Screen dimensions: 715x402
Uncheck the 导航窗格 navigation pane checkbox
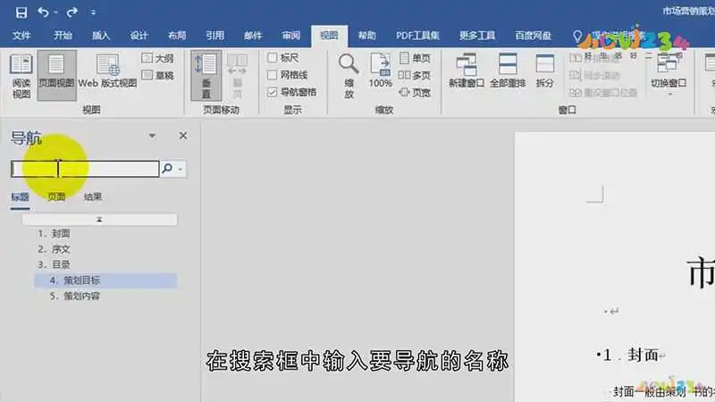click(x=273, y=91)
